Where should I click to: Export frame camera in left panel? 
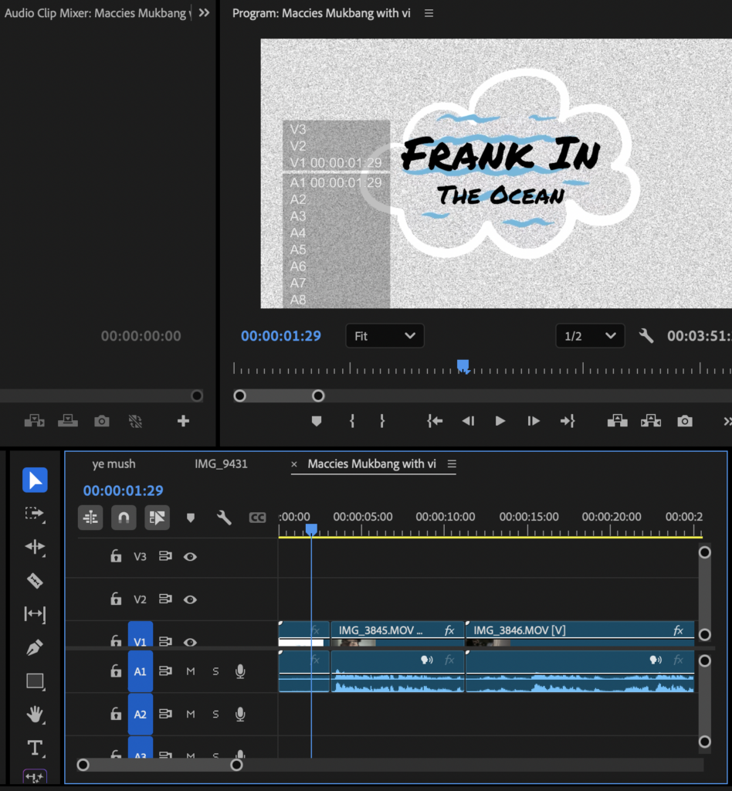pos(101,421)
